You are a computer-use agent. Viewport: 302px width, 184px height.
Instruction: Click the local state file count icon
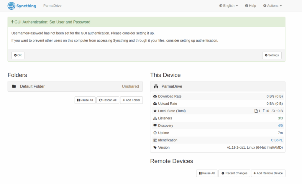point(256,111)
